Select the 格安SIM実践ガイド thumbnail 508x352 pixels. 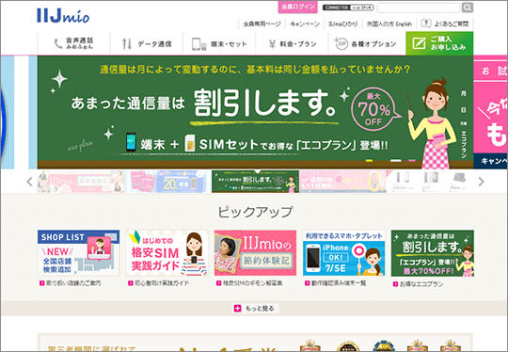[167, 253]
